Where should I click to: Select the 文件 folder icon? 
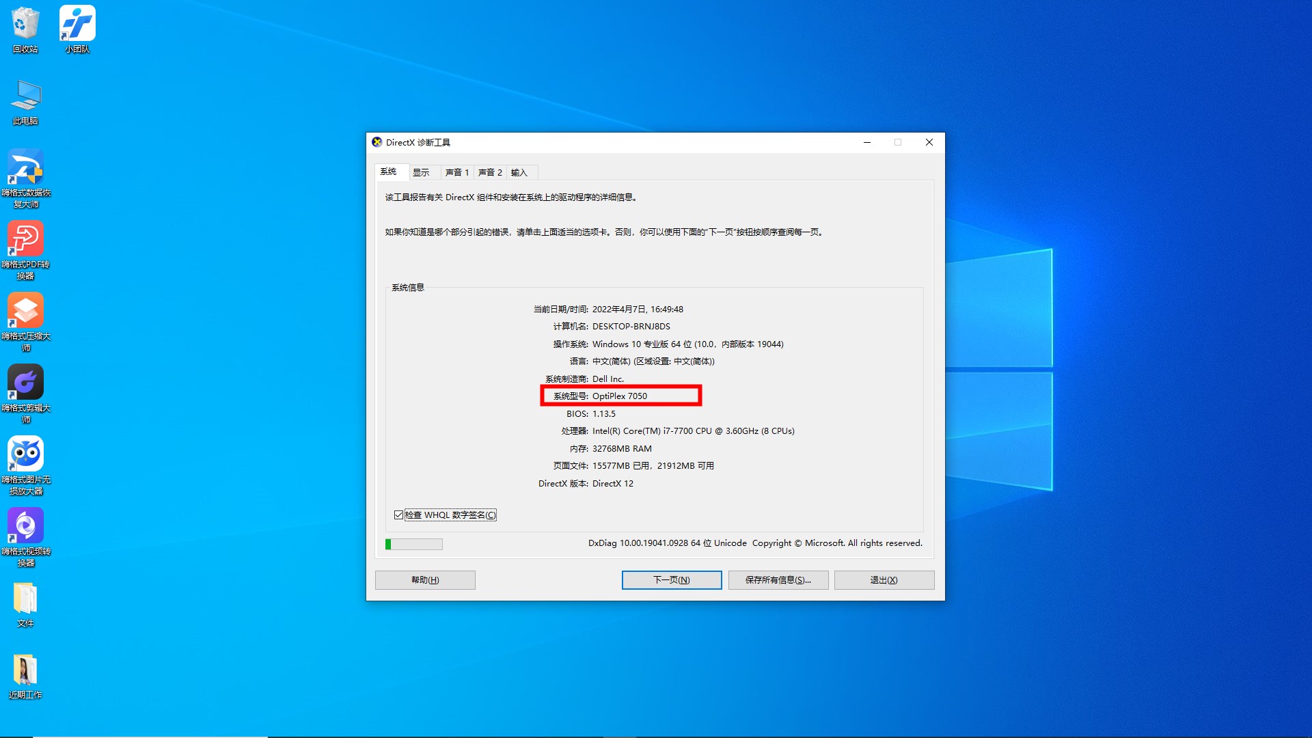(x=25, y=605)
